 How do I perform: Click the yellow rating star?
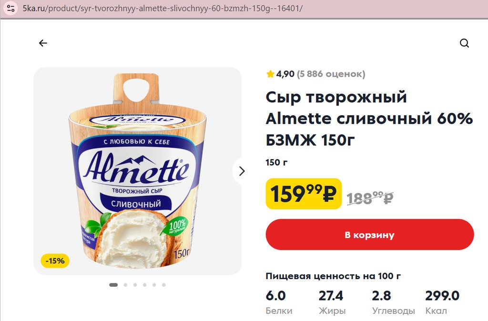point(270,74)
